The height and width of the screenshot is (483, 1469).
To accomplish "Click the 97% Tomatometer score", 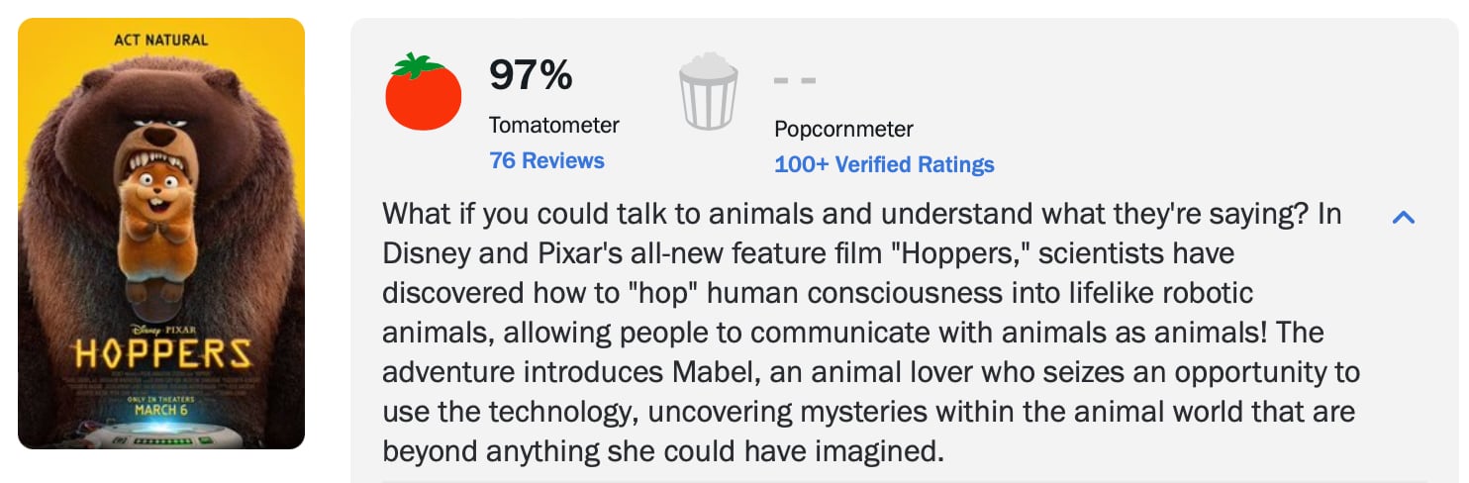I will point(531,75).
